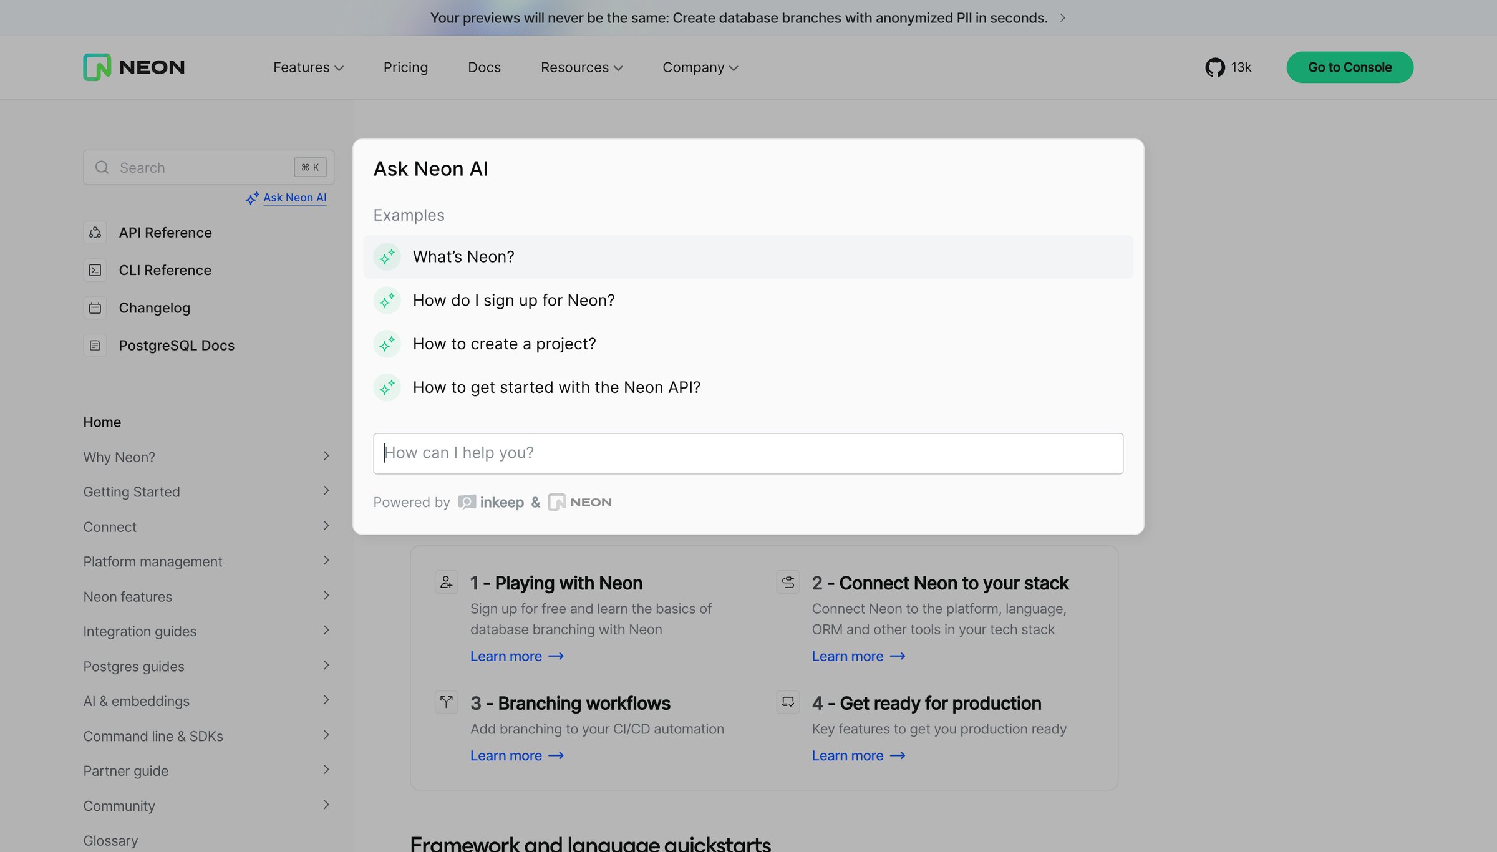
Task: Click the Changelog calendar icon
Action: pos(95,307)
